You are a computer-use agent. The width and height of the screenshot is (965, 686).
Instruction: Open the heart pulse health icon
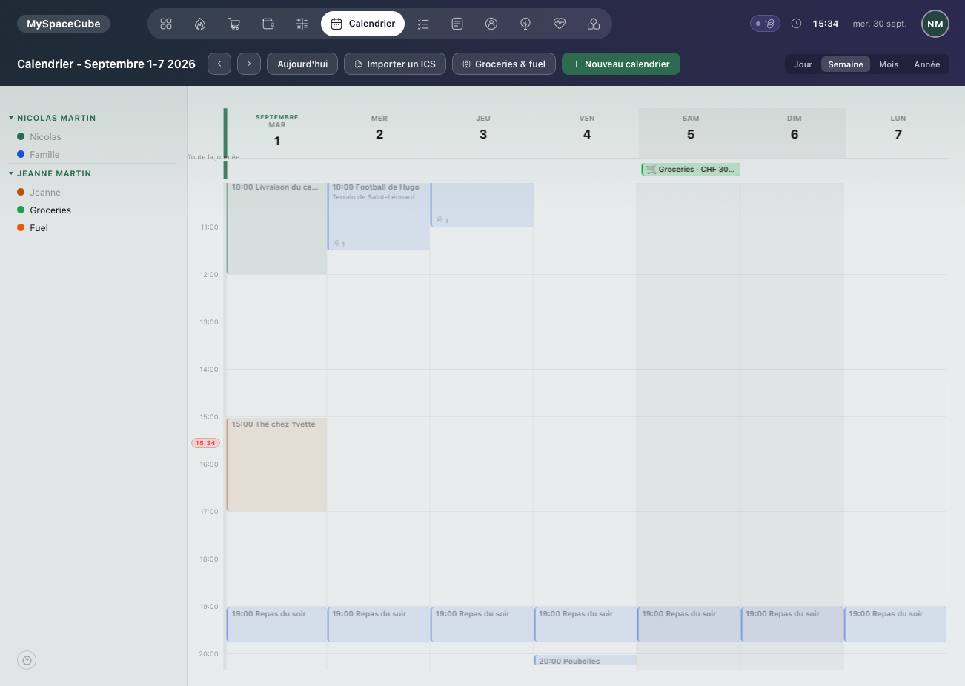[560, 24]
